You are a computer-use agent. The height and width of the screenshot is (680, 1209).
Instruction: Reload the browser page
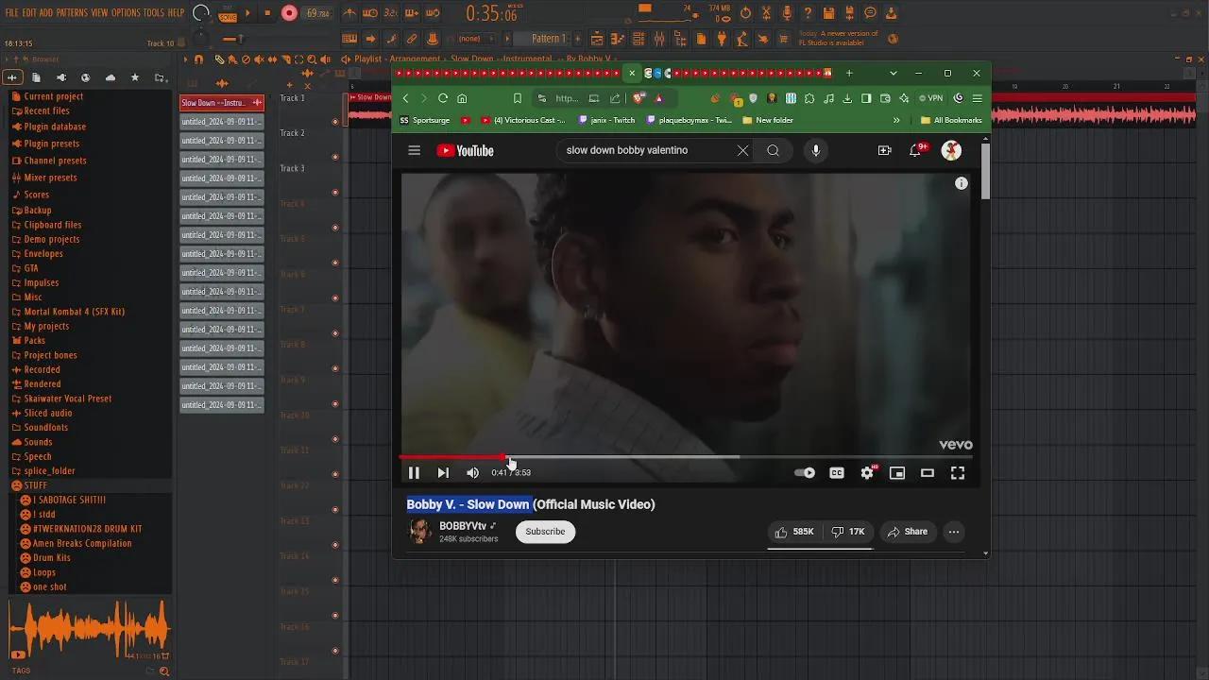[442, 98]
